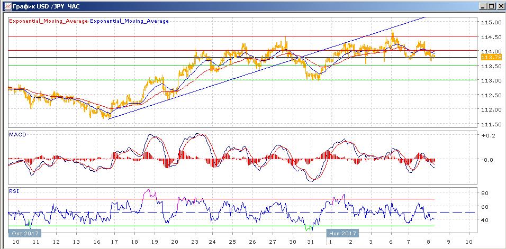Click the RSI panel label
Image resolution: width=506 pixels, height=249 pixels.
click(14, 191)
